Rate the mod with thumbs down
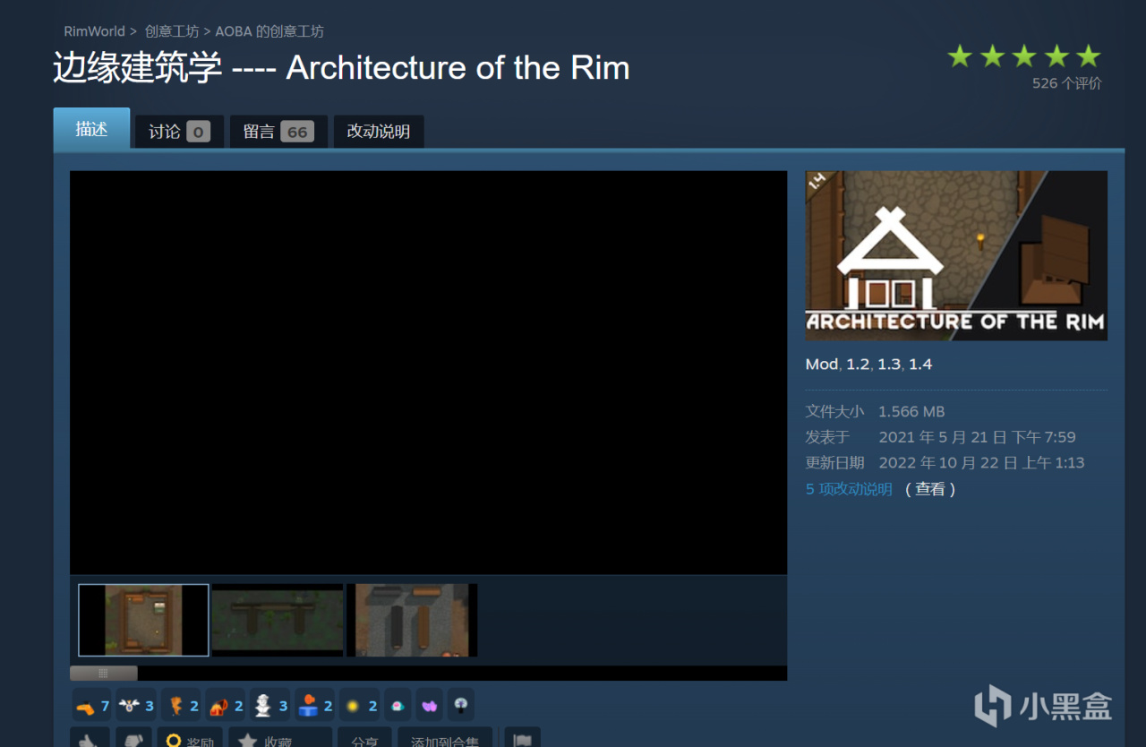Screen dimensions: 1146x747 pyautogui.click(x=134, y=737)
